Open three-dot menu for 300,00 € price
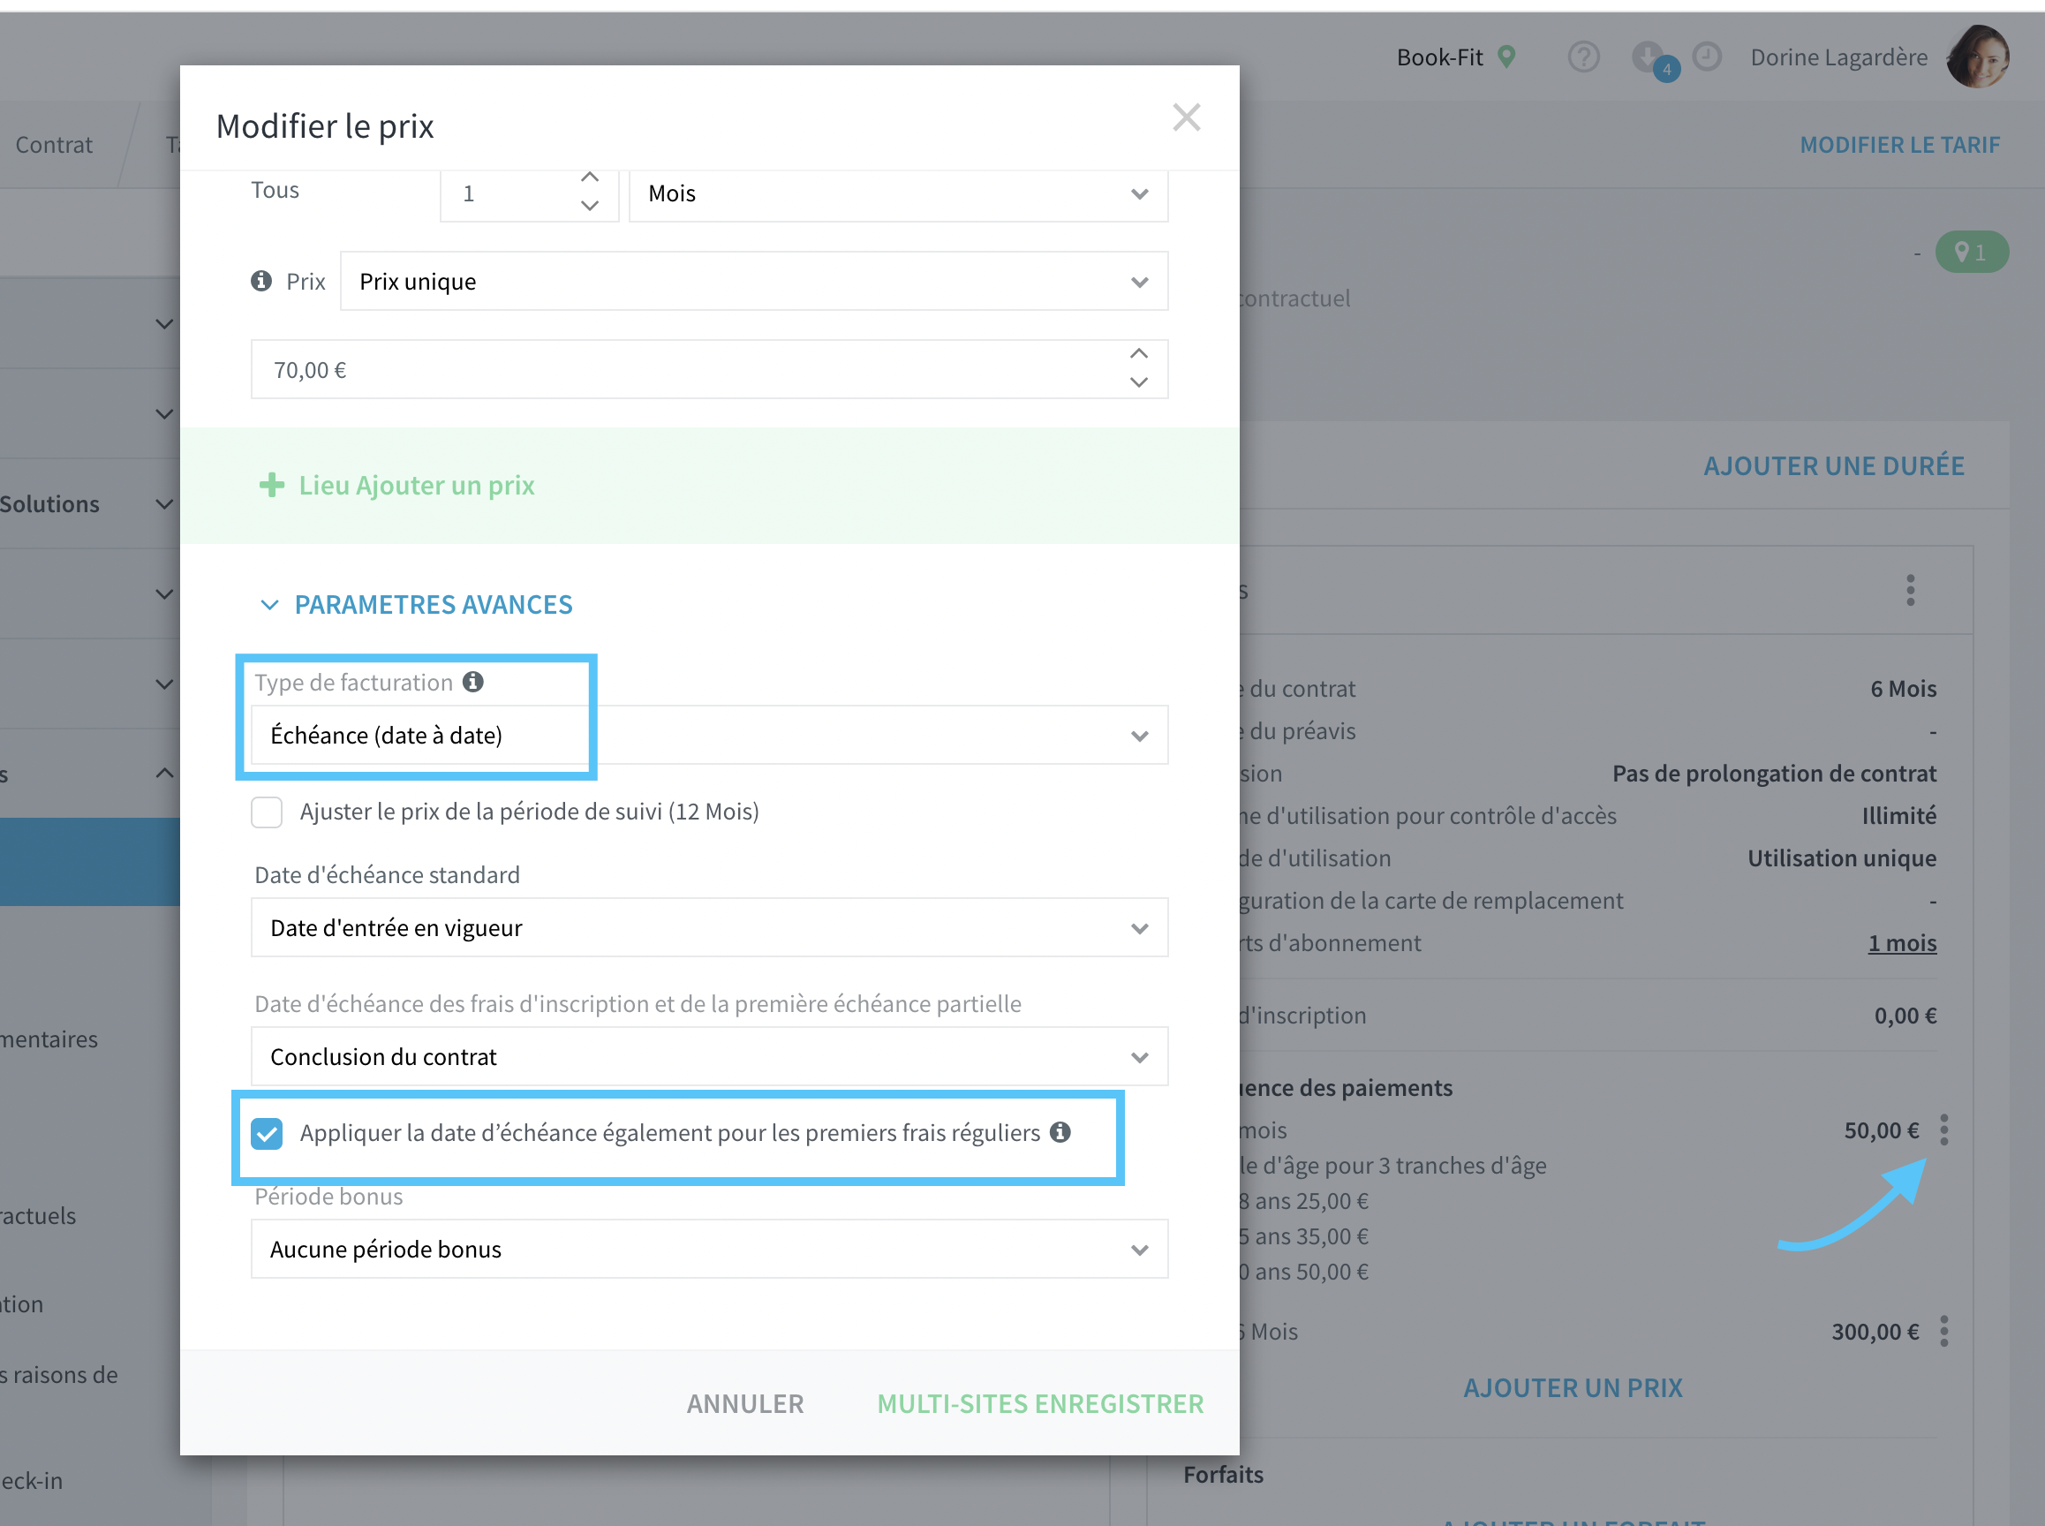Screen dimensions: 2045x1526 (x=1944, y=1331)
